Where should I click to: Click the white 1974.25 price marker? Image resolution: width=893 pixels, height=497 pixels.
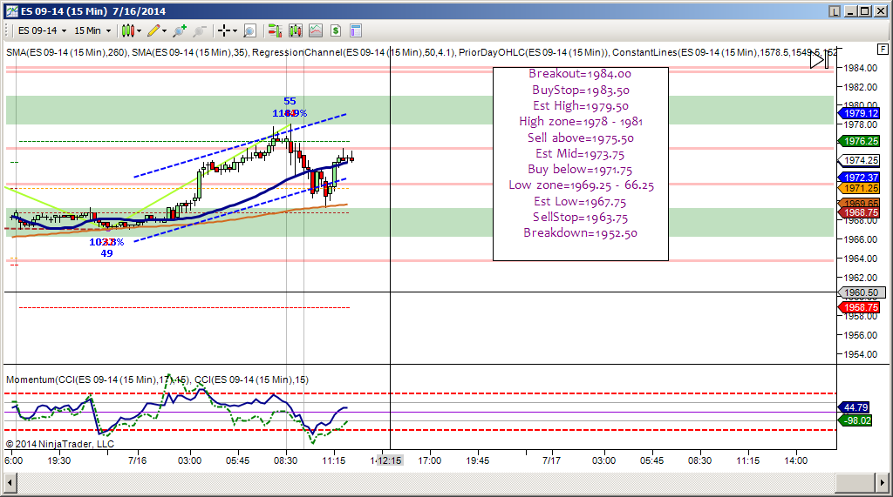[x=859, y=160]
